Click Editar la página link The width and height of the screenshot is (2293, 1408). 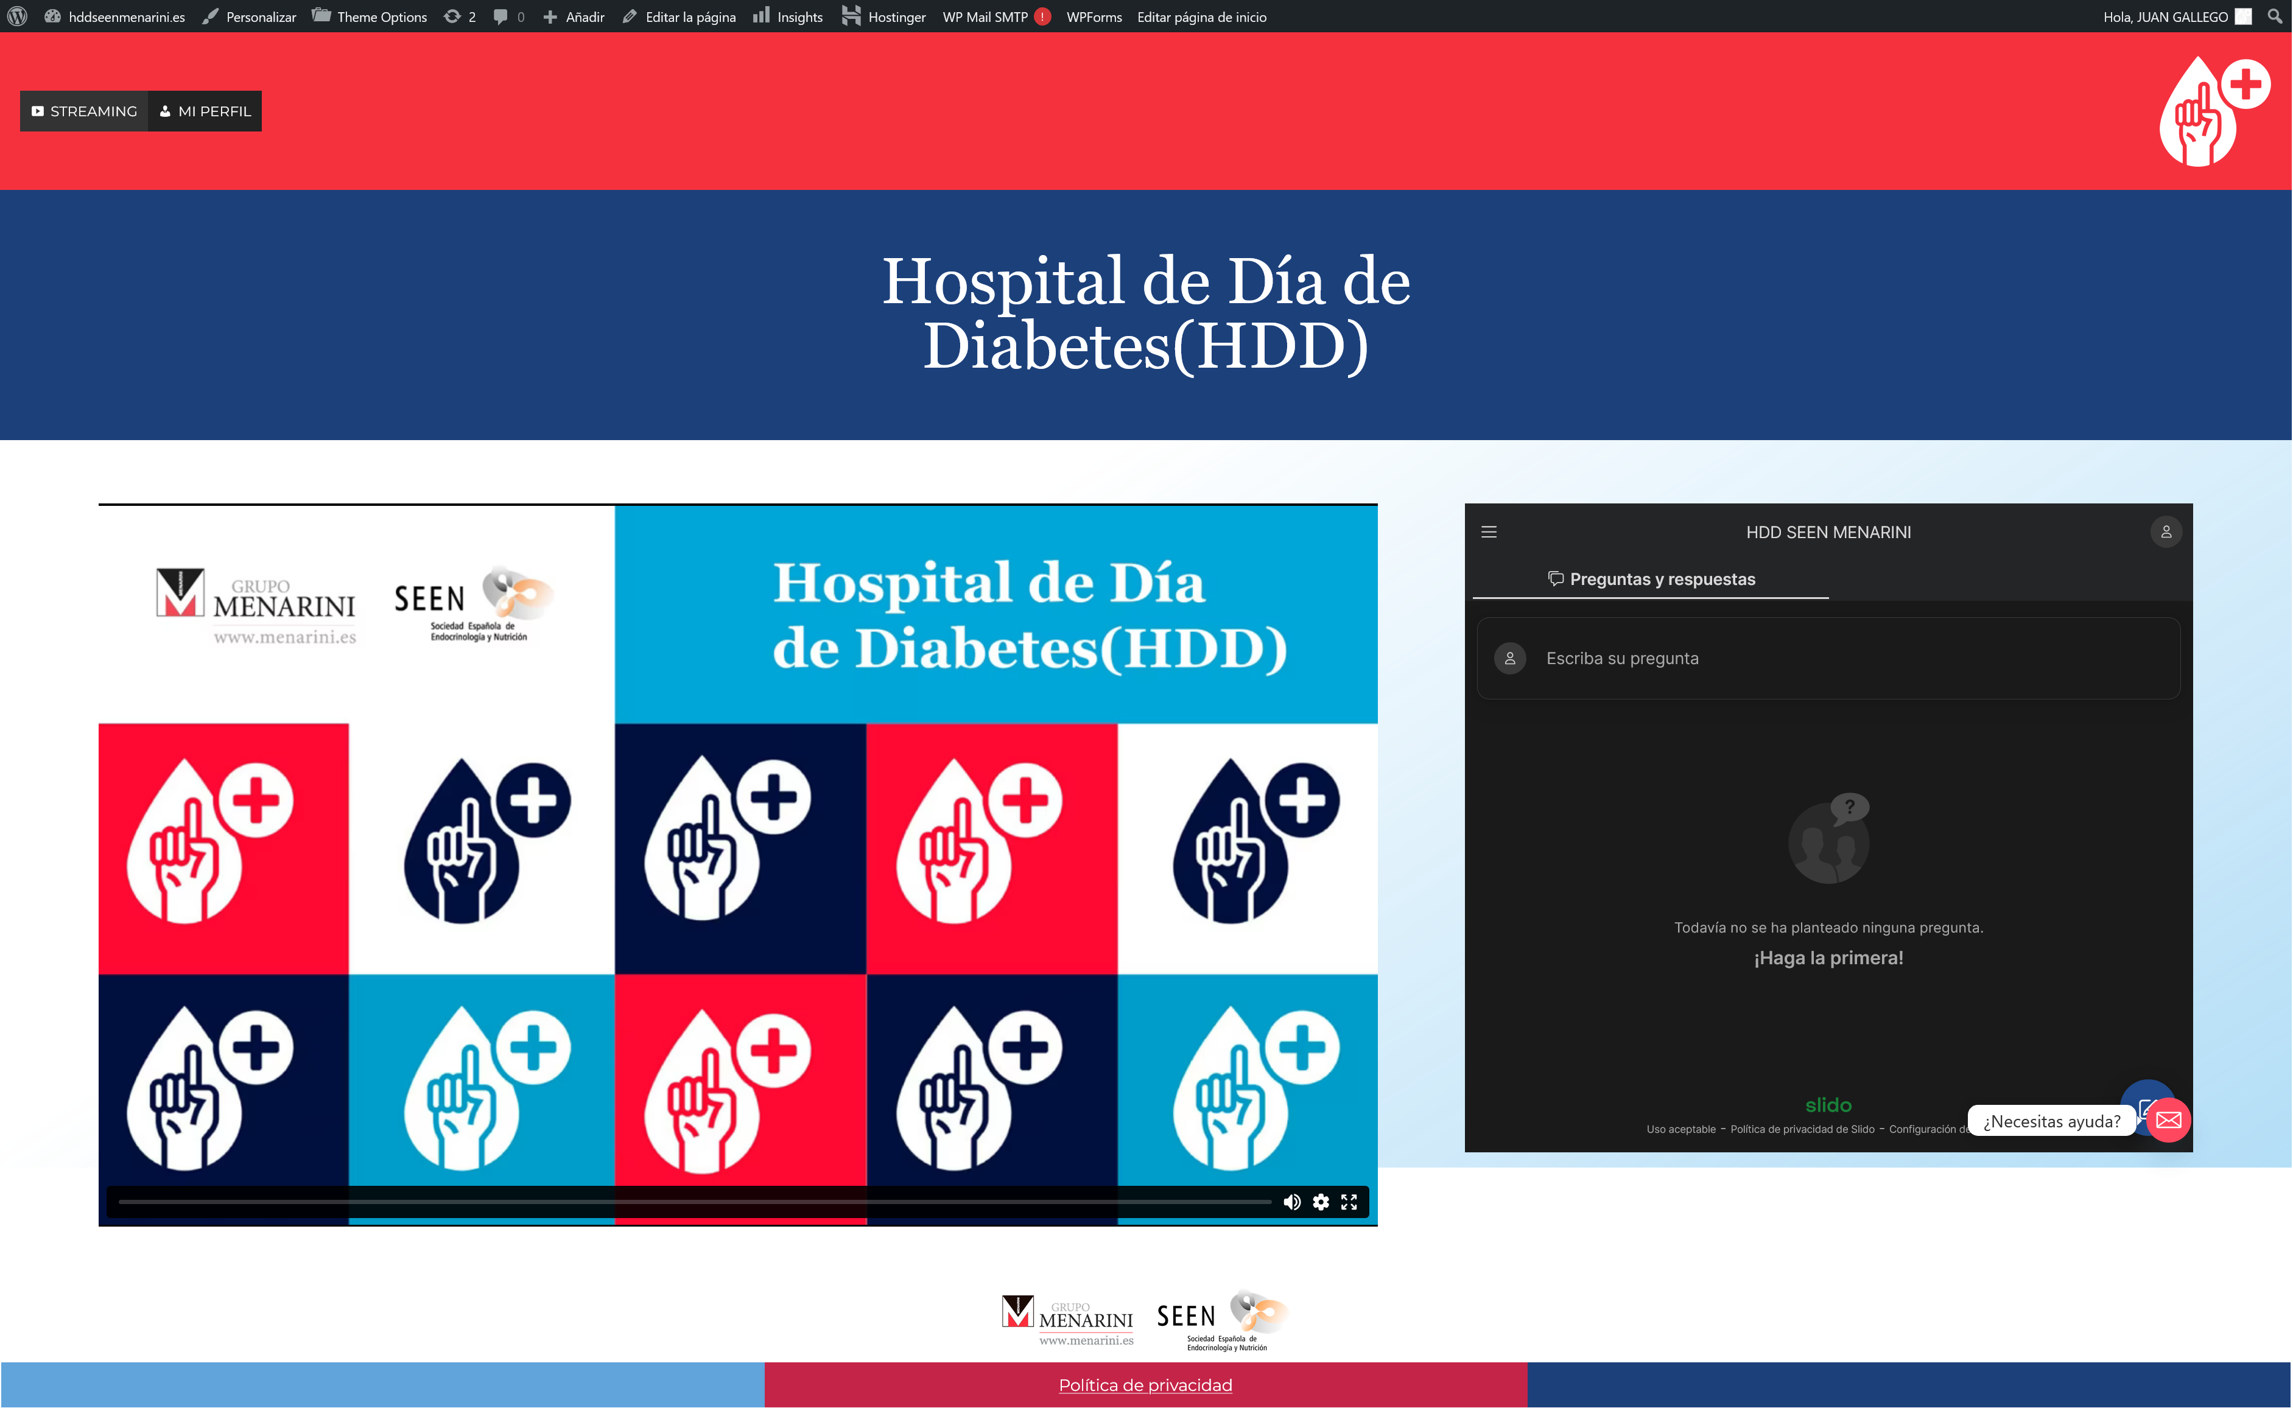point(679,17)
